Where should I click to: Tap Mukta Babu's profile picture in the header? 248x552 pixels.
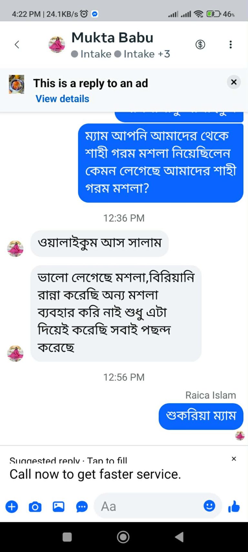click(x=57, y=44)
